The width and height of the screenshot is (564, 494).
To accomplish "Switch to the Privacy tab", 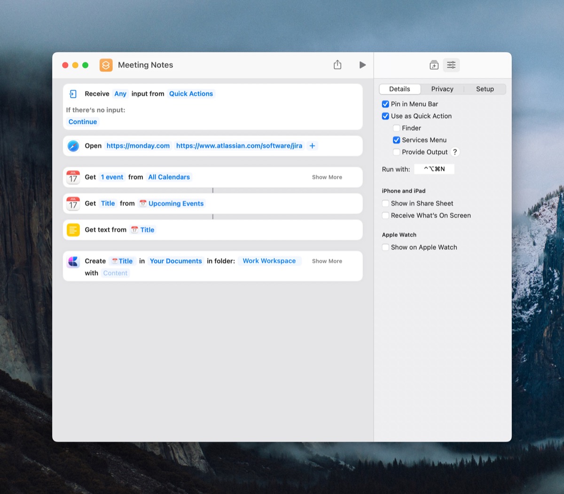I will pyautogui.click(x=442, y=89).
